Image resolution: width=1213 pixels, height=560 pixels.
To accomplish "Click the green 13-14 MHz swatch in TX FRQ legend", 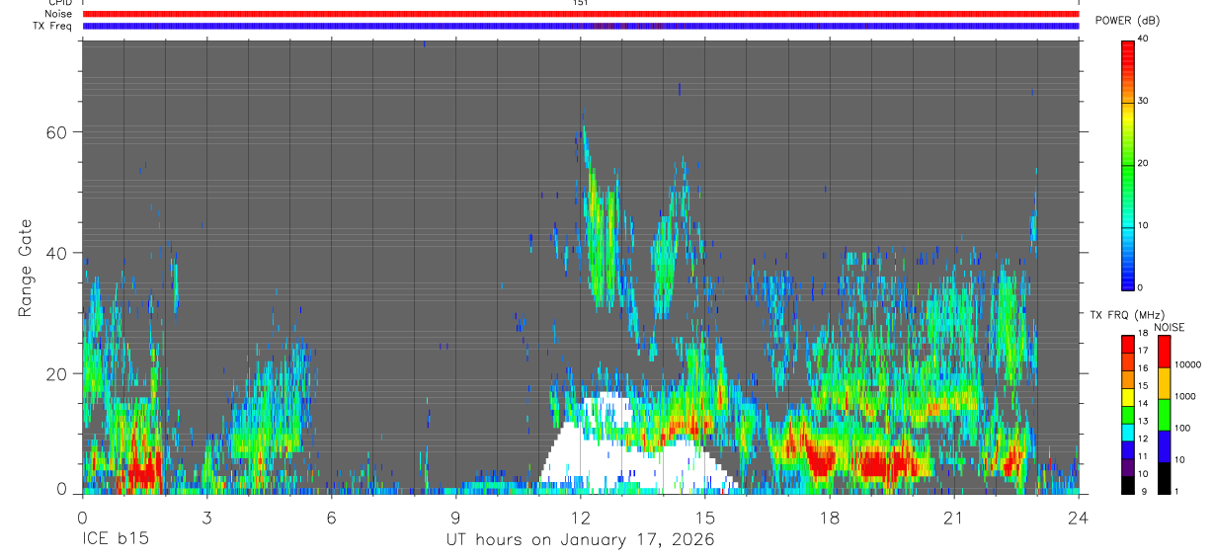I will (1128, 415).
